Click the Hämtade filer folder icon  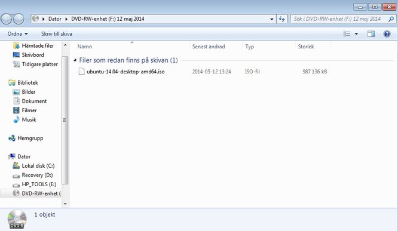16,45
